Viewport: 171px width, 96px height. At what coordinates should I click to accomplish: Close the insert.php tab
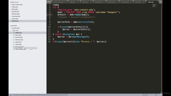pos(143,2)
